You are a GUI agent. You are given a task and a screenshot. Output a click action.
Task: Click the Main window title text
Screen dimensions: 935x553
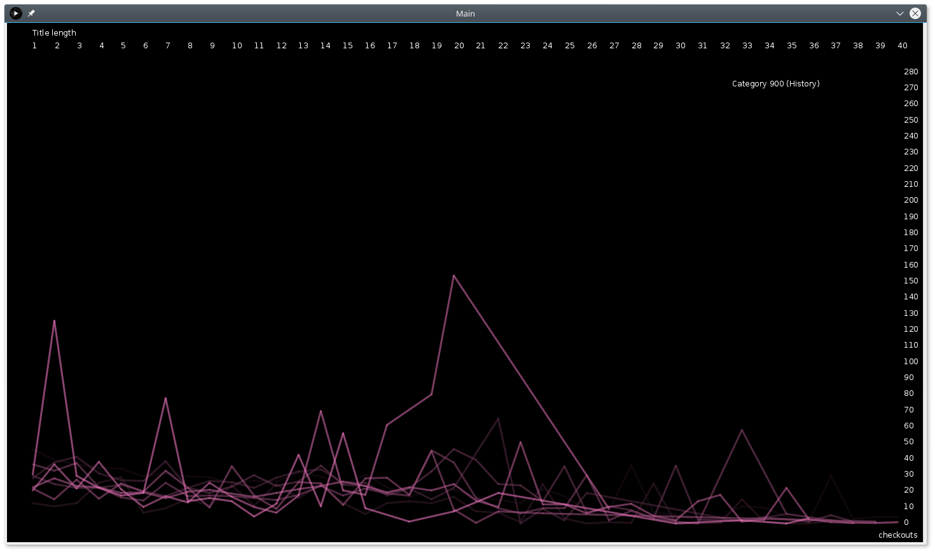(465, 13)
